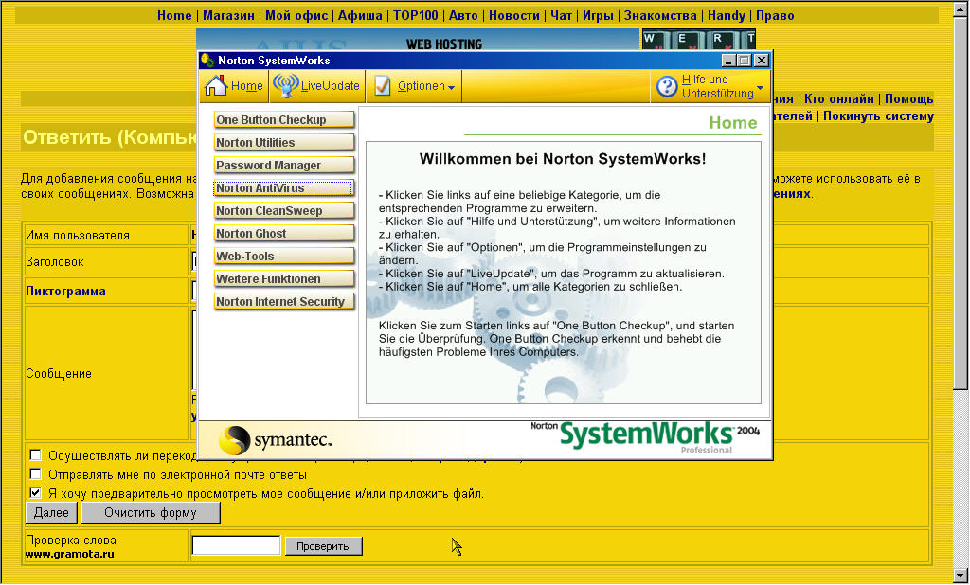
Task: Open Norton Internet Security category
Action: click(284, 302)
